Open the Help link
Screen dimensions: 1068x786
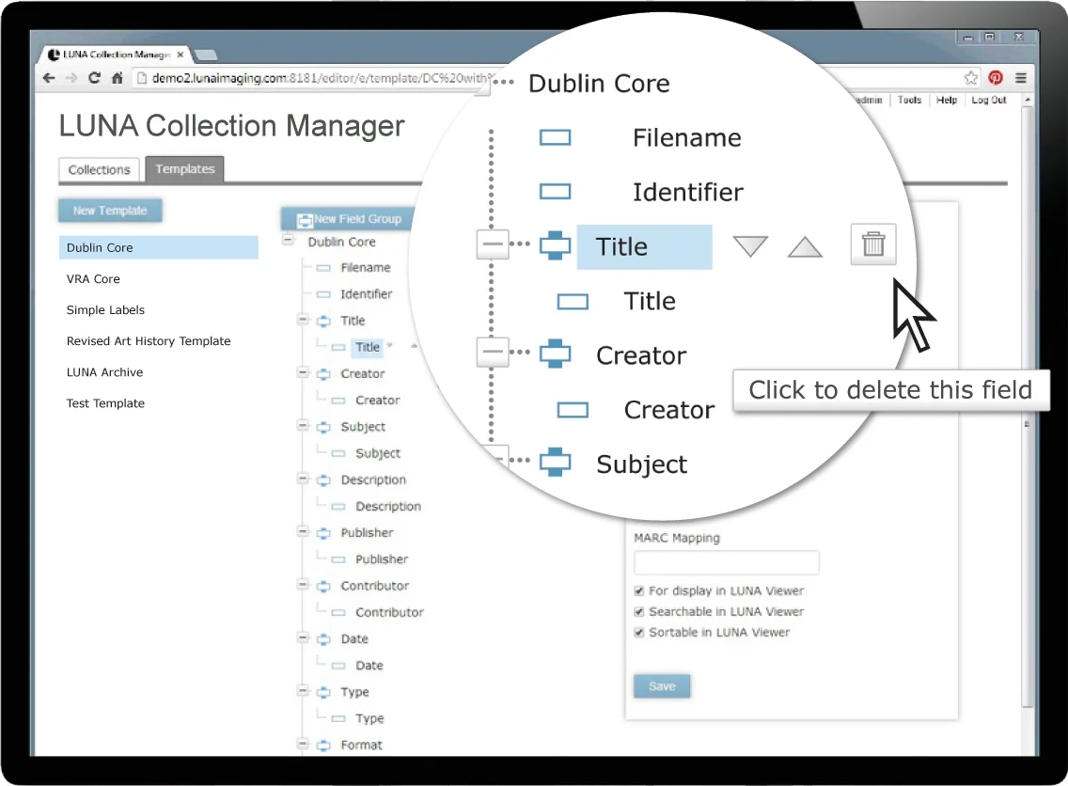(946, 100)
